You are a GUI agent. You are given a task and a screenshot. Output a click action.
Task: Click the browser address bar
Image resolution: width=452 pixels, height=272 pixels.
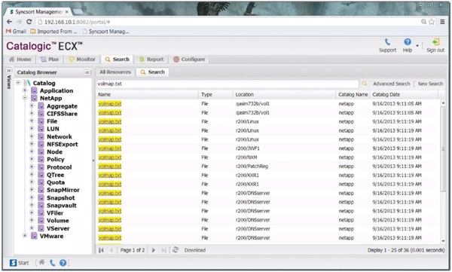(x=228, y=22)
